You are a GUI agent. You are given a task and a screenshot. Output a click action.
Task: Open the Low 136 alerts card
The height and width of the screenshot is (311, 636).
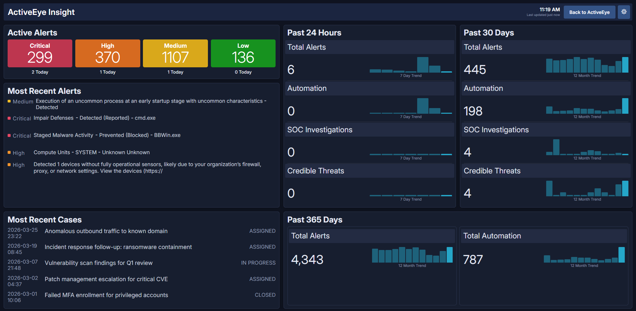point(243,53)
